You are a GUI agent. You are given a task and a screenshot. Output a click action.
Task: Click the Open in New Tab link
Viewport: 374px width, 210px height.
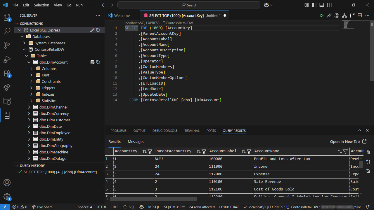(x=345, y=141)
